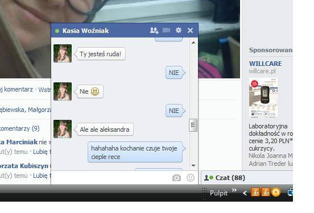314x213 pixels.
Task: Open the komentarzy (9) link
Action: (x=19, y=128)
